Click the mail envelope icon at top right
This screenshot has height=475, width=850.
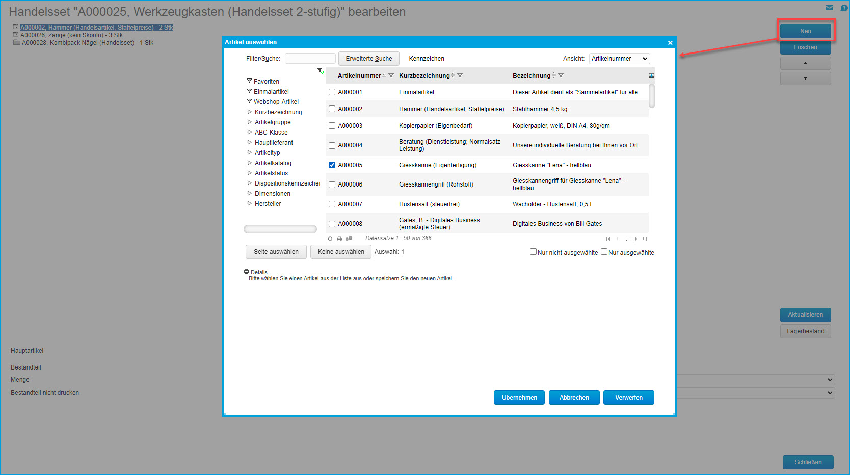coord(829,8)
